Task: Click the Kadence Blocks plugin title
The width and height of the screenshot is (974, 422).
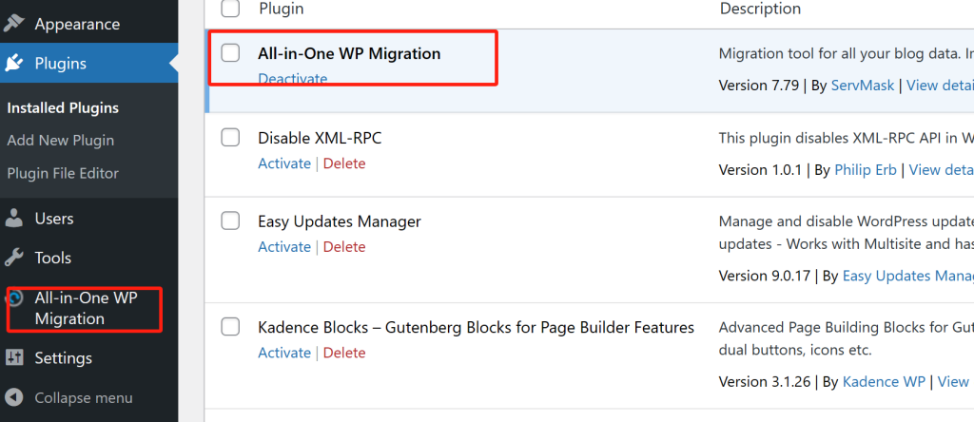Action: (x=476, y=326)
